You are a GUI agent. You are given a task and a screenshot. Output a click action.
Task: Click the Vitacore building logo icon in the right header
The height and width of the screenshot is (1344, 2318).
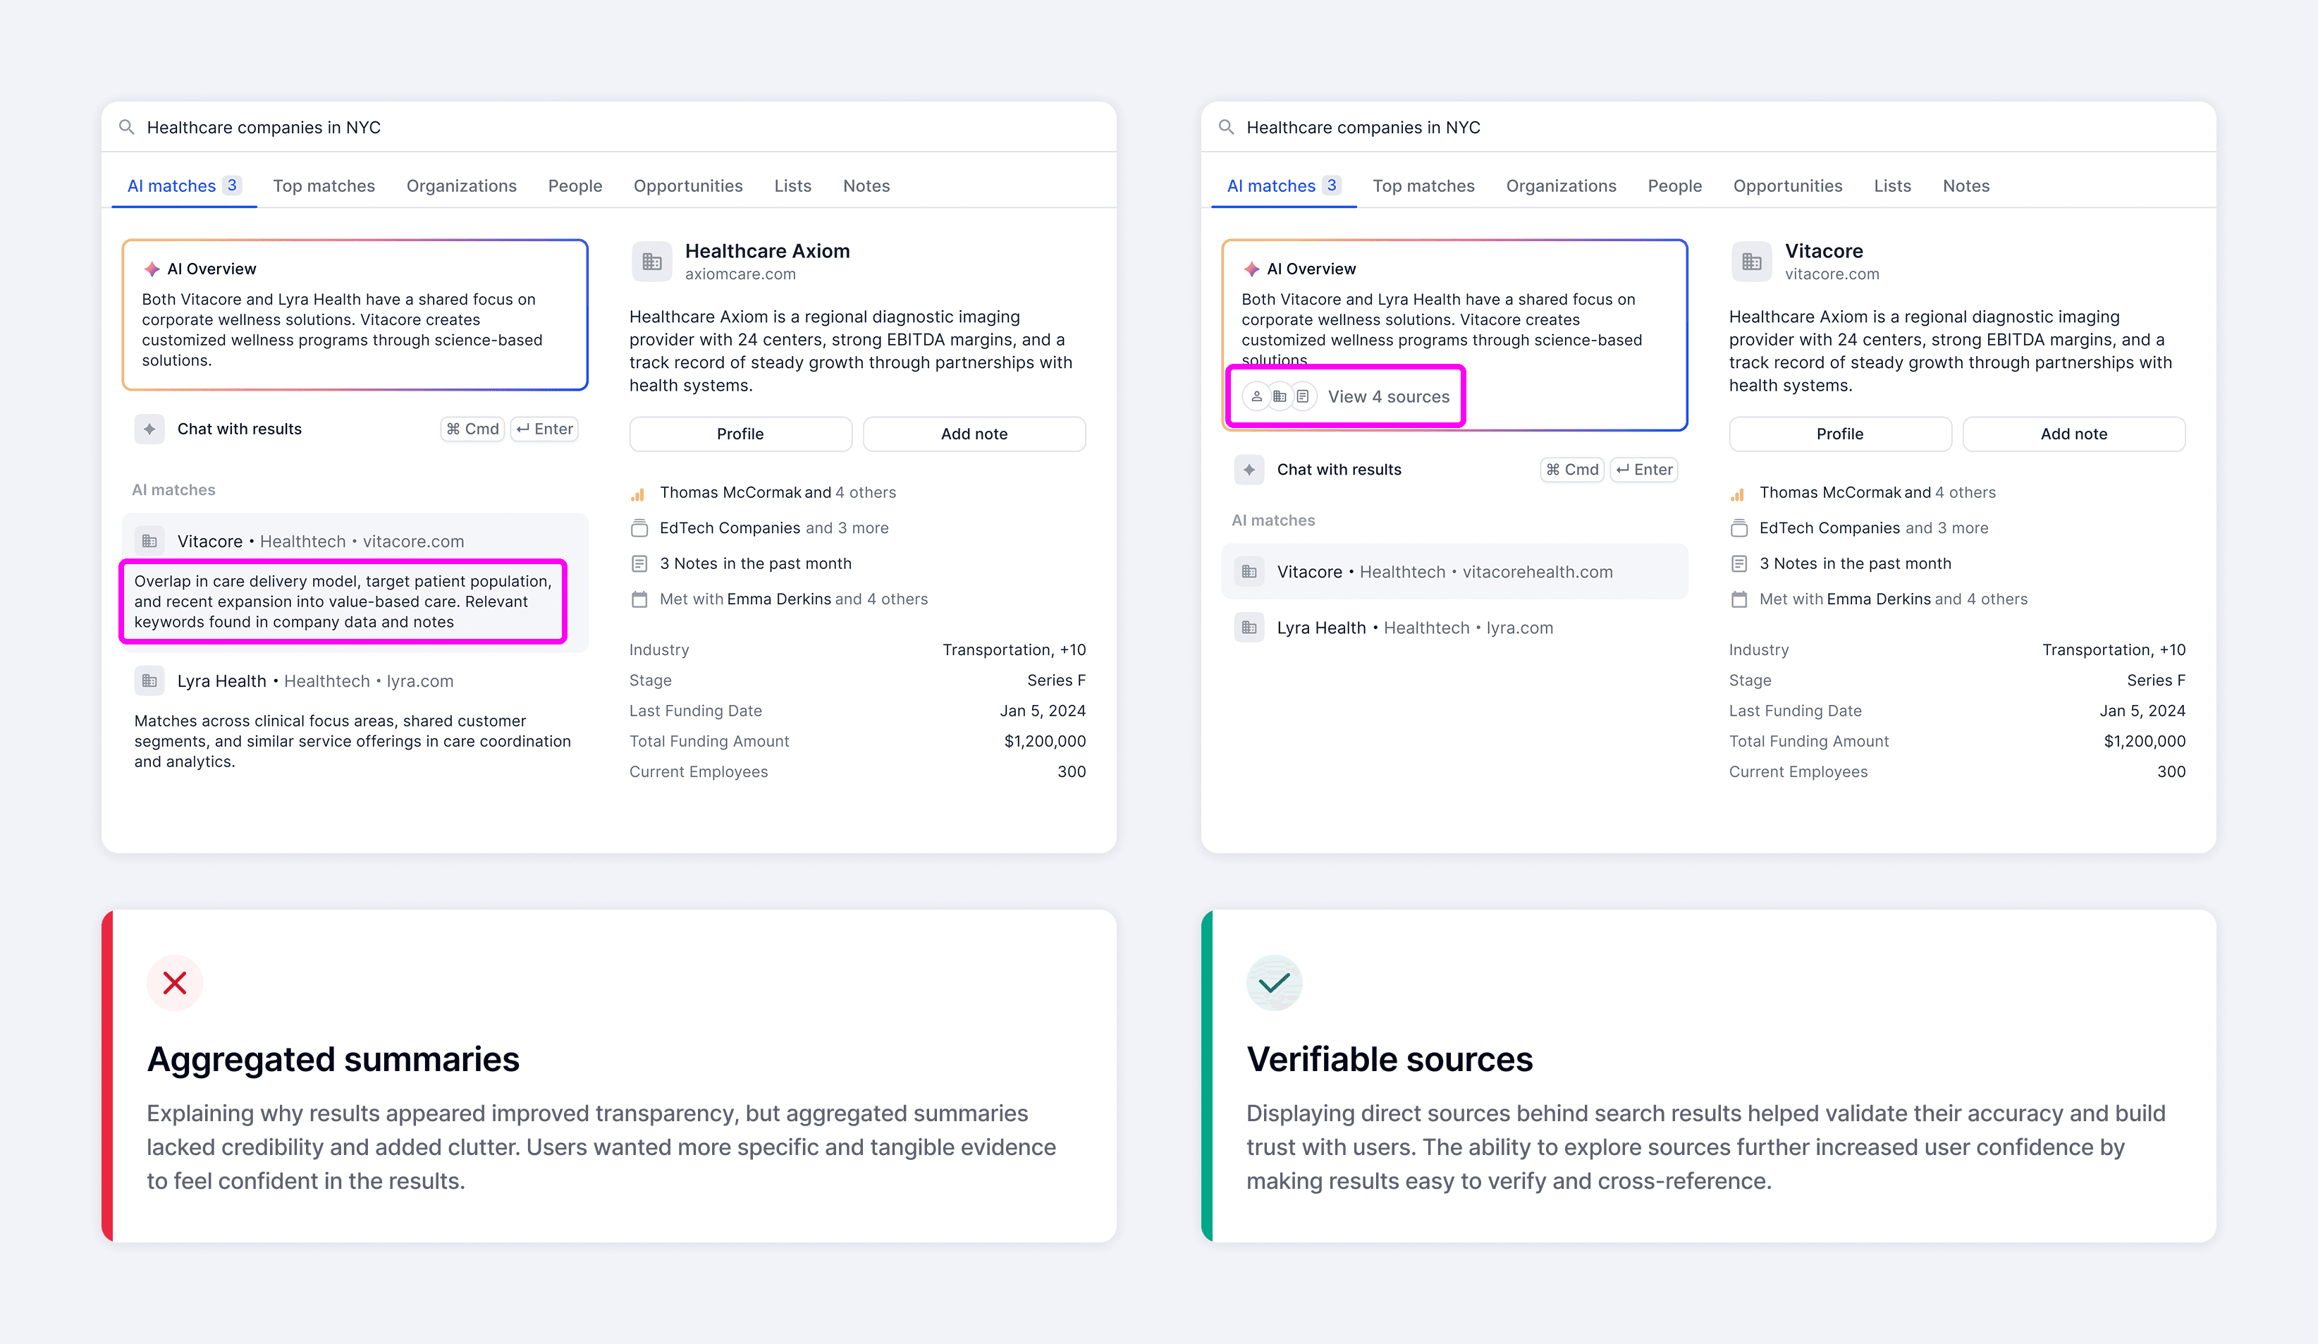(1751, 262)
